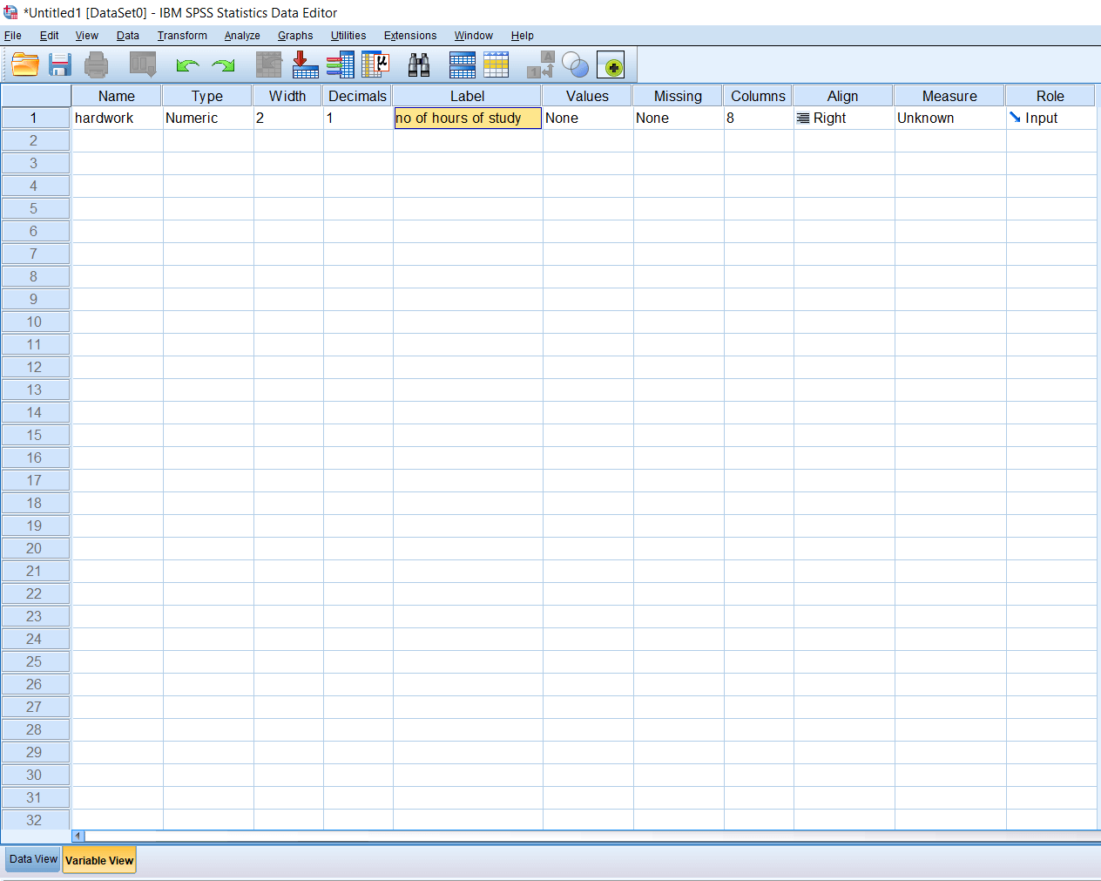Screen dimensions: 1101x881
Task: Open the Role cell showing Input
Action: 1050,118
